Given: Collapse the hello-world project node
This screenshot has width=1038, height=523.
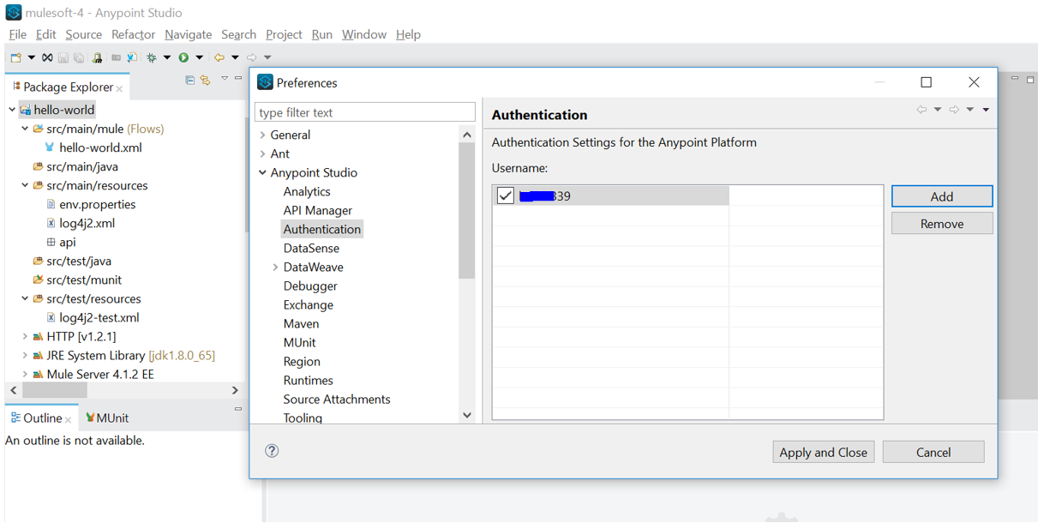Looking at the screenshot, I should pyautogui.click(x=12, y=110).
